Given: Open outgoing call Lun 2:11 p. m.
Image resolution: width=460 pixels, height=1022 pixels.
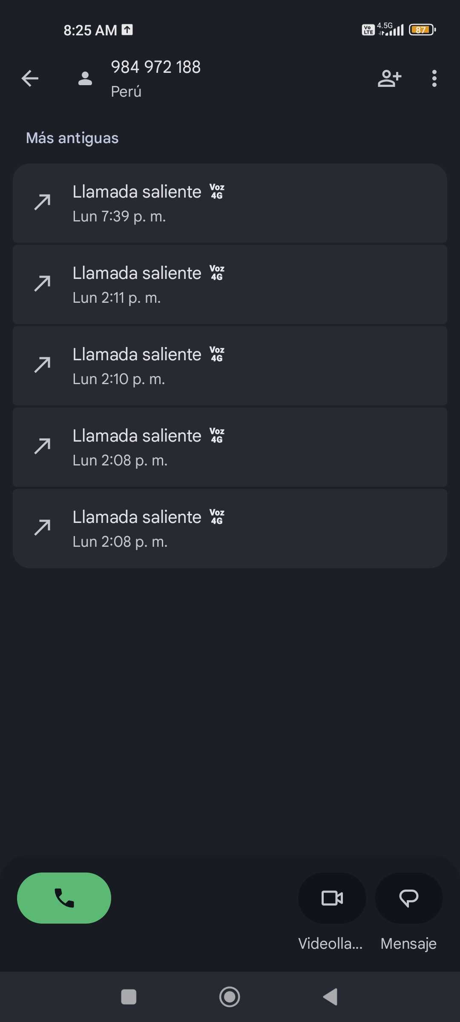Looking at the screenshot, I should pos(230,285).
